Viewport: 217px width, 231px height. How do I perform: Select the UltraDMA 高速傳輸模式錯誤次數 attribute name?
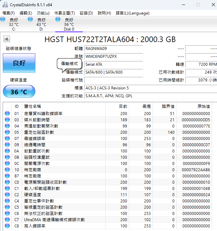coord(54,219)
